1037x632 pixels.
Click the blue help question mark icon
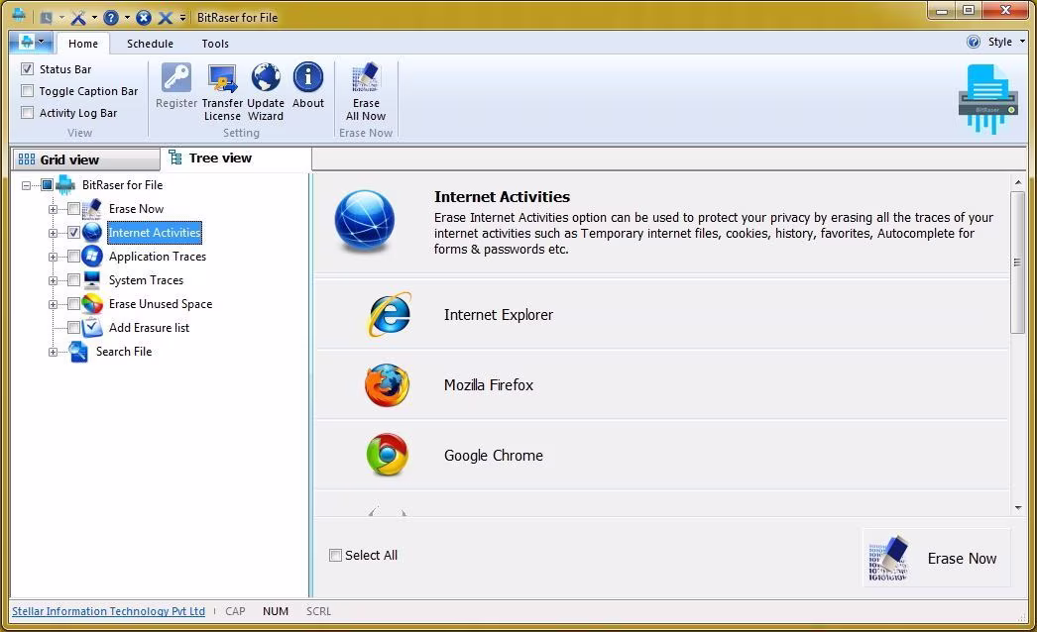click(111, 18)
